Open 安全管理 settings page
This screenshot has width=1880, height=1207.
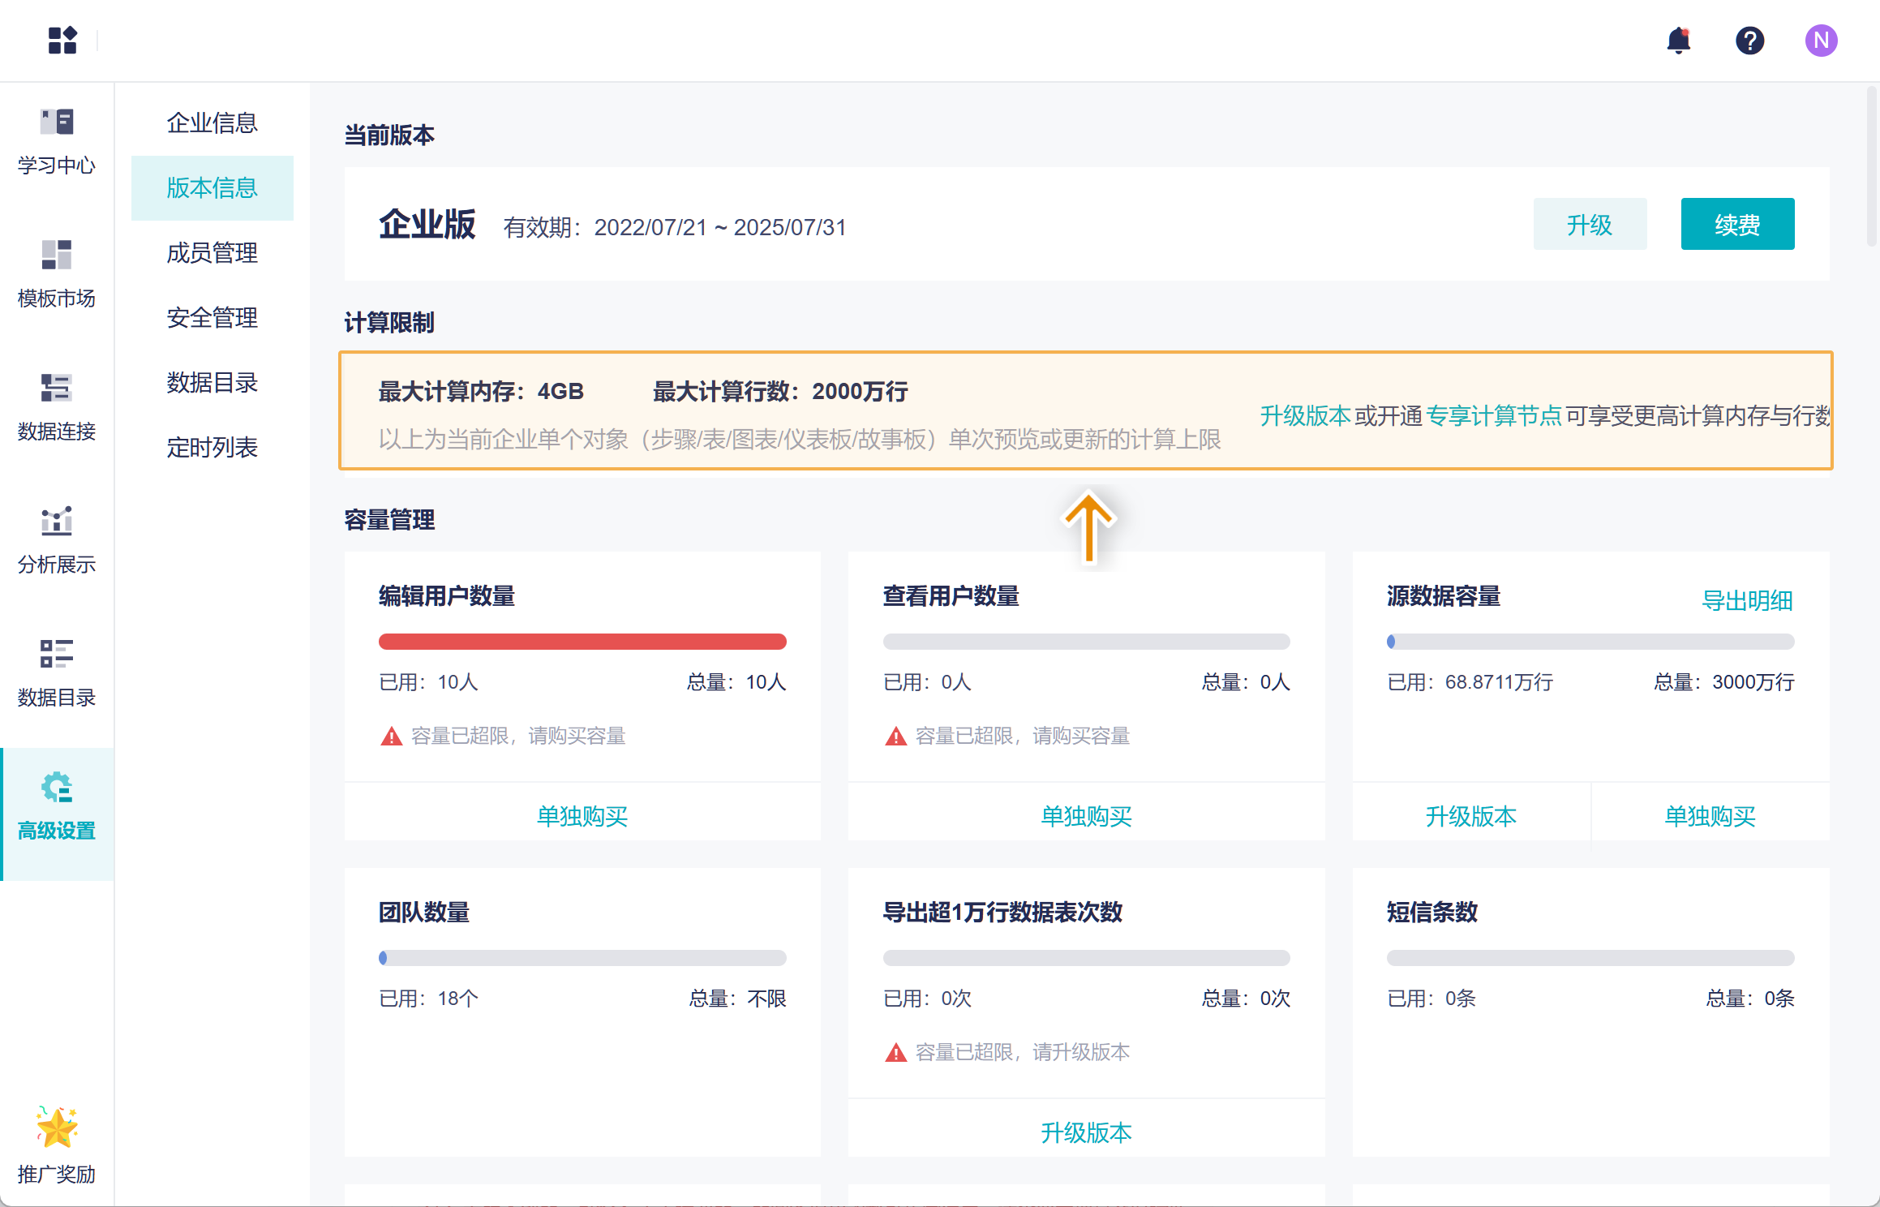click(212, 318)
